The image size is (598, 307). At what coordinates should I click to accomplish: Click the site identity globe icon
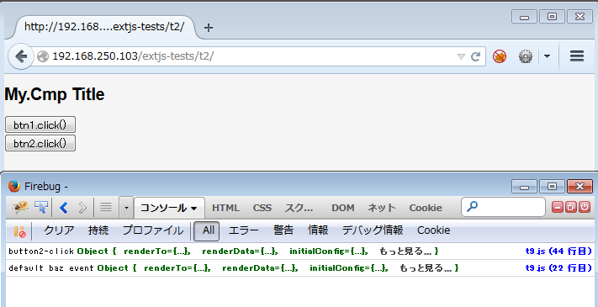click(43, 56)
